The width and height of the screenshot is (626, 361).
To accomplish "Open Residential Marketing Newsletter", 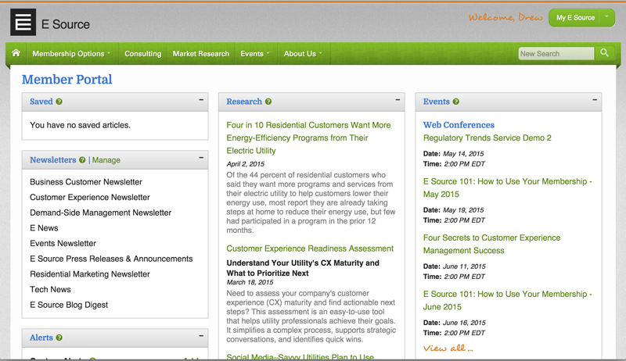I will click(90, 274).
